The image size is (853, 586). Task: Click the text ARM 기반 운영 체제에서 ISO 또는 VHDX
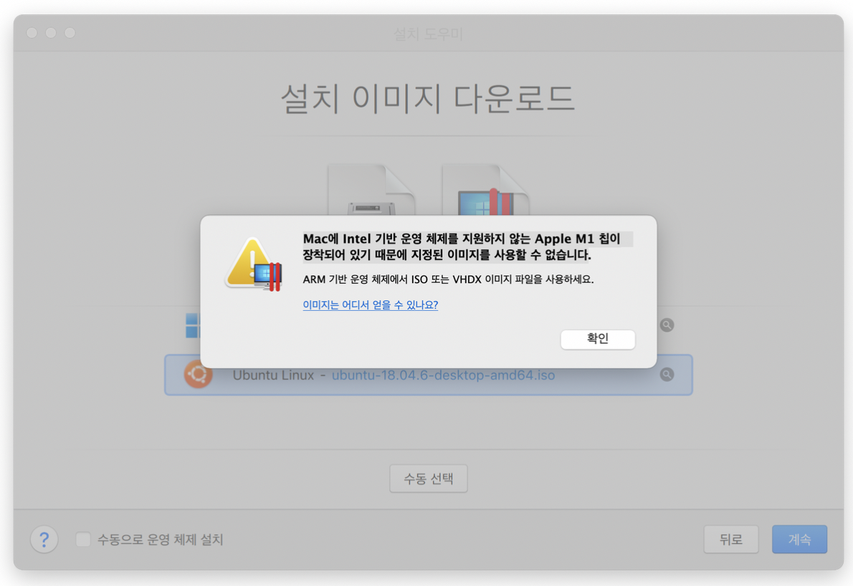(391, 279)
